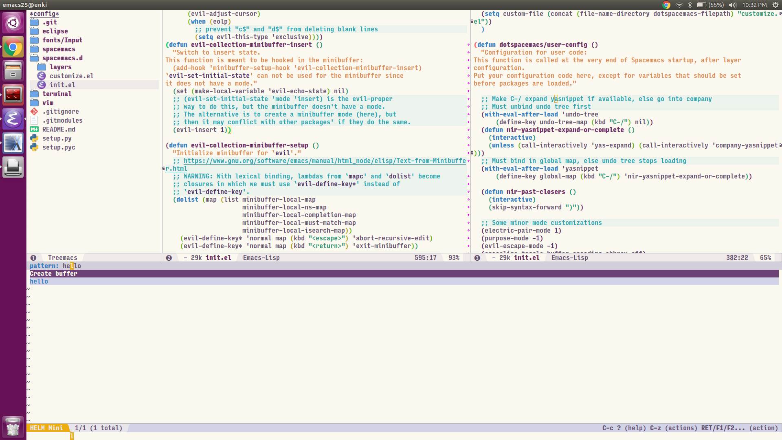Open Emacs from the Ubuntu dock

coord(13,119)
